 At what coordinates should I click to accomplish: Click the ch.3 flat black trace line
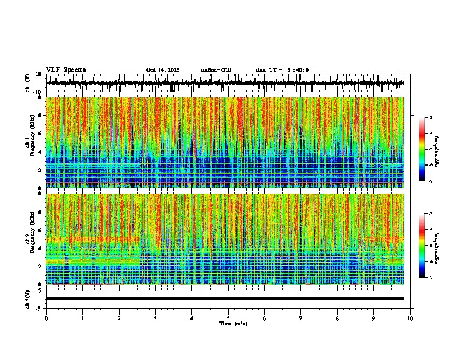[x=225, y=299]
